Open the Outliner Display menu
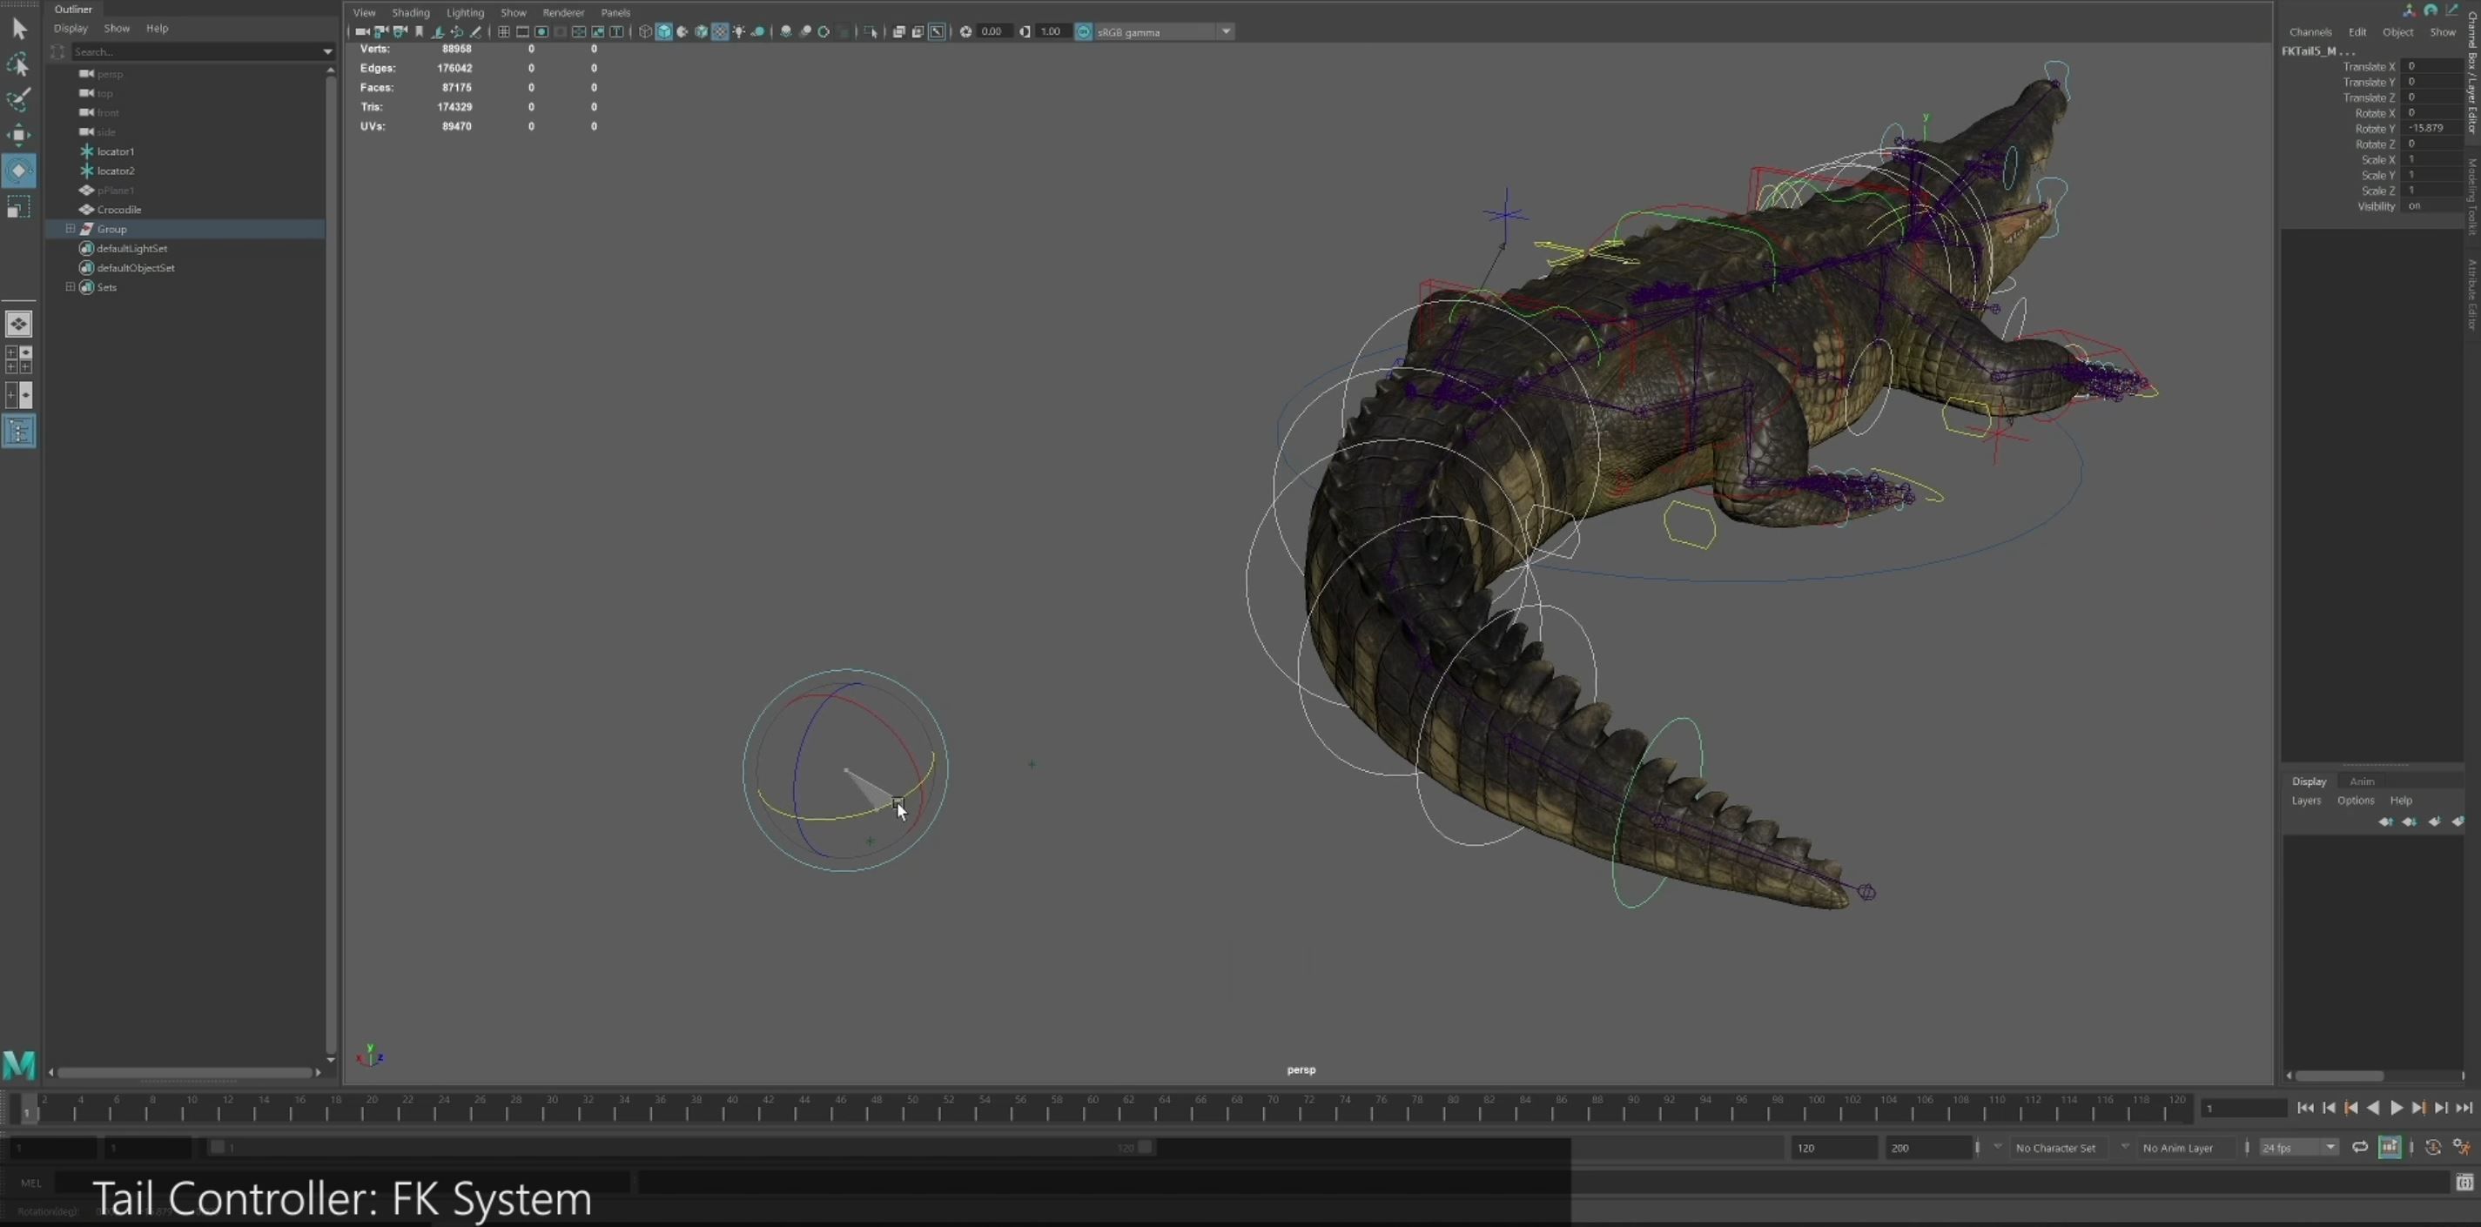 pyautogui.click(x=71, y=28)
